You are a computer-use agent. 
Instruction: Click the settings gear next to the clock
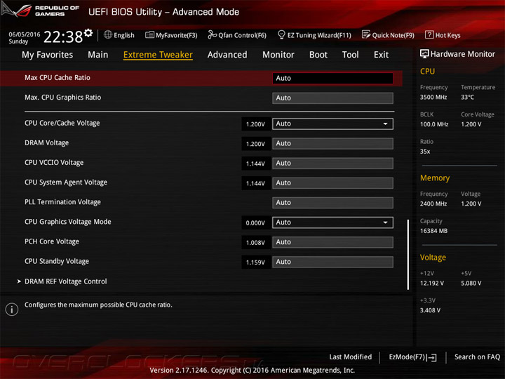tap(88, 32)
